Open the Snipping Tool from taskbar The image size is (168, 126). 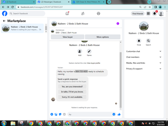(22, 123)
